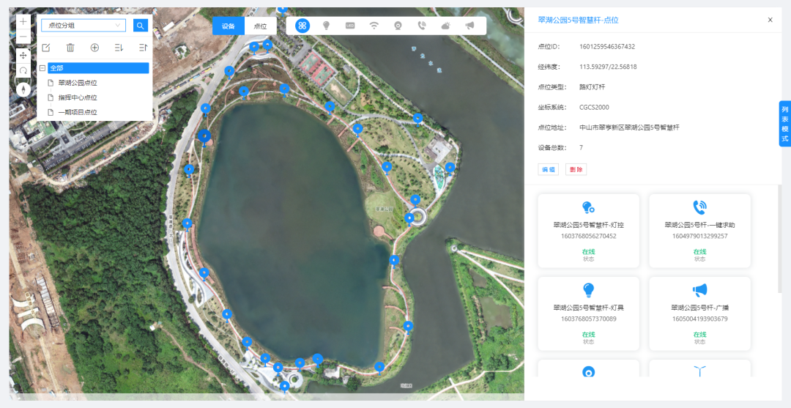Click the trash delete icon in group panel
Screen dimensions: 791x408
point(70,48)
